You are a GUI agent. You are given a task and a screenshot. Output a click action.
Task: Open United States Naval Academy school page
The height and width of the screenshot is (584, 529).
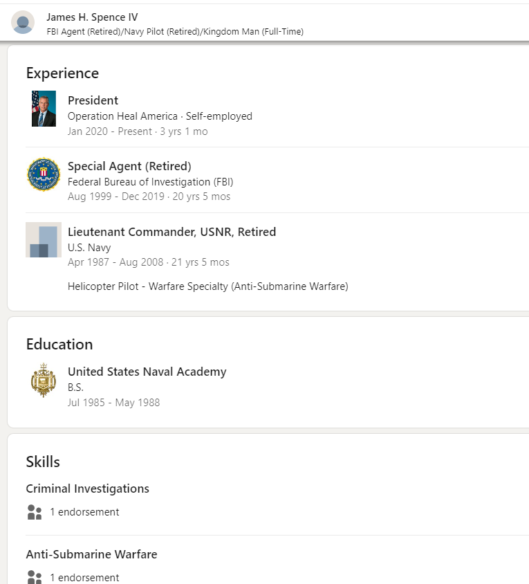click(x=147, y=372)
